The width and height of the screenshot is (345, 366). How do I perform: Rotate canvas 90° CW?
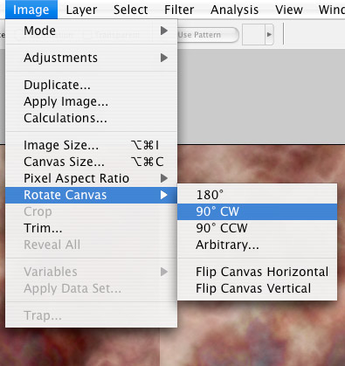point(258,211)
